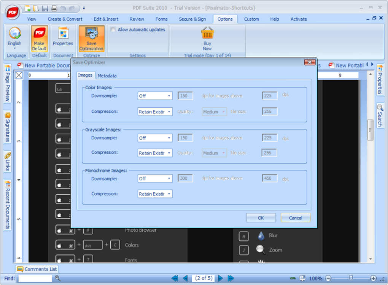Switch to the View ribbon tab
The height and width of the screenshot is (285, 388).
(x=32, y=19)
